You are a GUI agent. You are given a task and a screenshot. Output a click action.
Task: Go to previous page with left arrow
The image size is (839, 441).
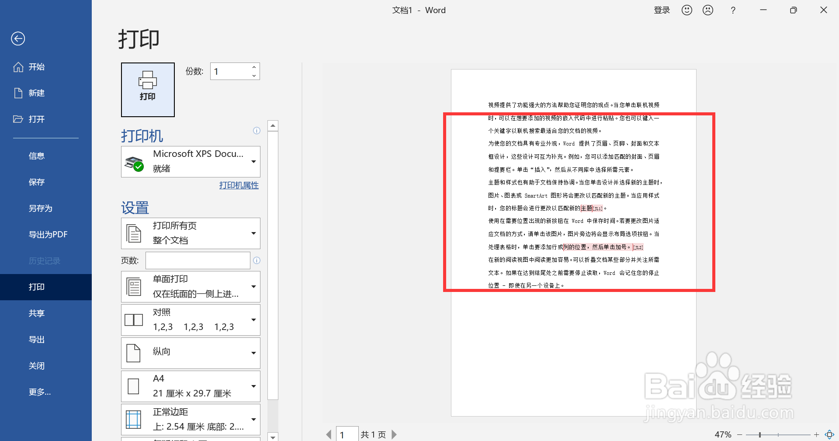click(329, 434)
